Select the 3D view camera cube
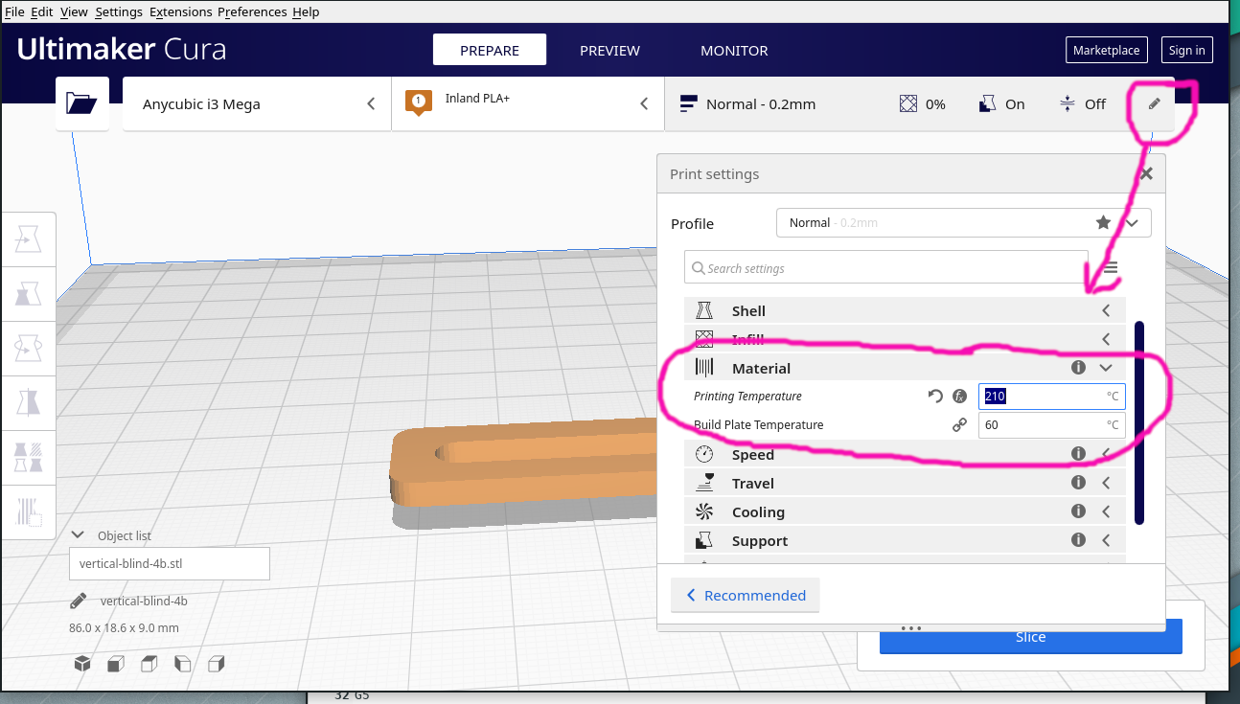Image resolution: width=1240 pixels, height=704 pixels. [82, 663]
